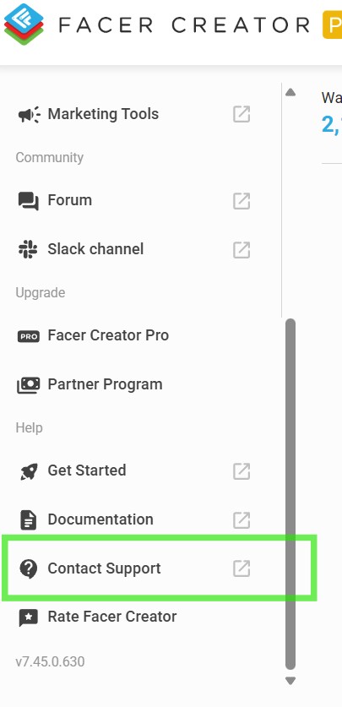Click the Rate Facer Creator star icon
342x707 pixels.
coord(29,617)
